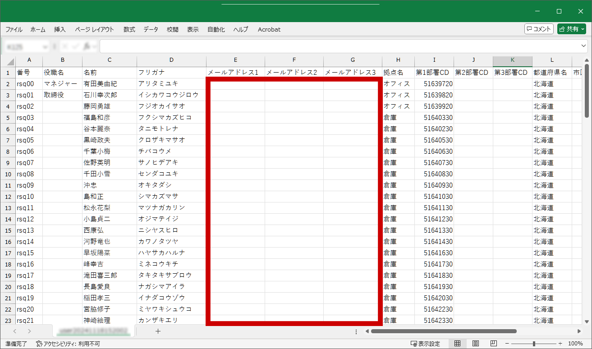
Task: Switch to Page Layout view icon
Action: point(475,343)
